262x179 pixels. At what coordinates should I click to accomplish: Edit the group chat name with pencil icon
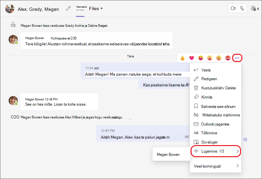click(x=68, y=8)
